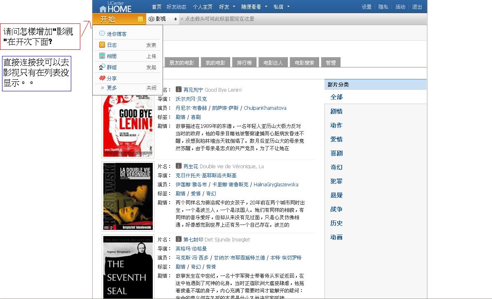
Task: Go to 首页 in top navigation
Action: click(x=156, y=7)
